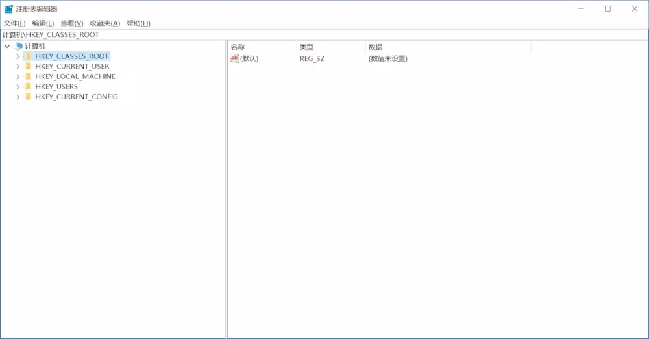The width and height of the screenshot is (649, 339).
Task: Expand the HKEY_CURRENT_USER key
Action: pyautogui.click(x=18, y=66)
